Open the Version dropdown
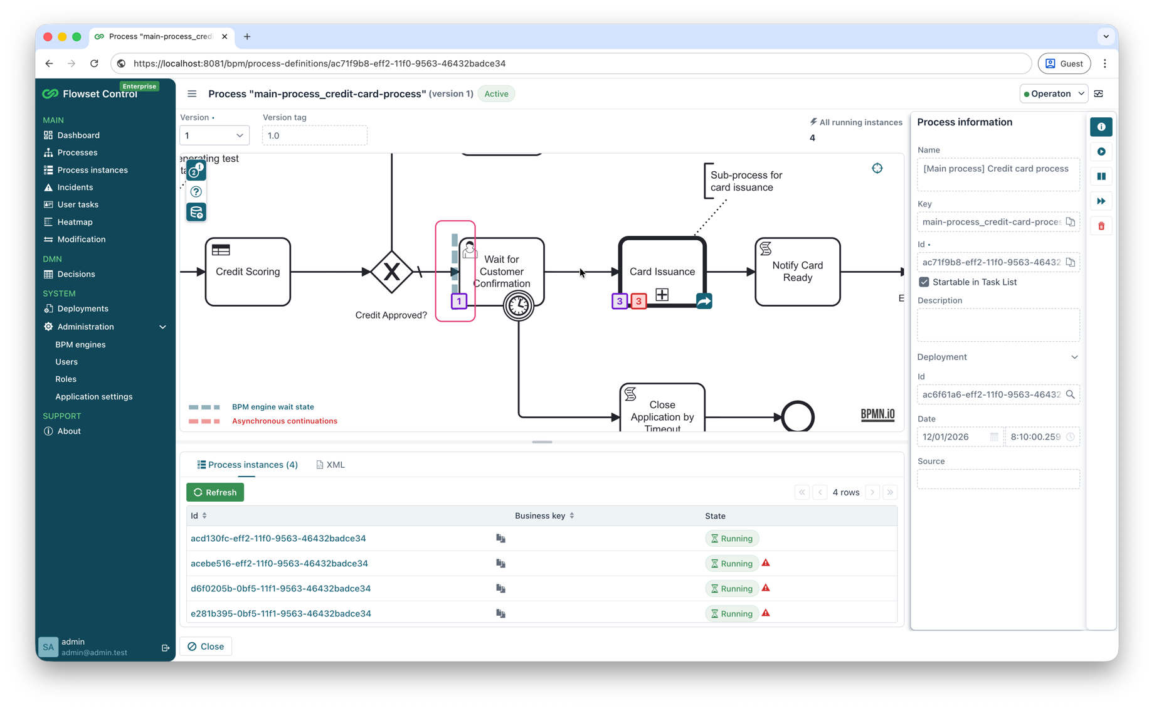 214,135
